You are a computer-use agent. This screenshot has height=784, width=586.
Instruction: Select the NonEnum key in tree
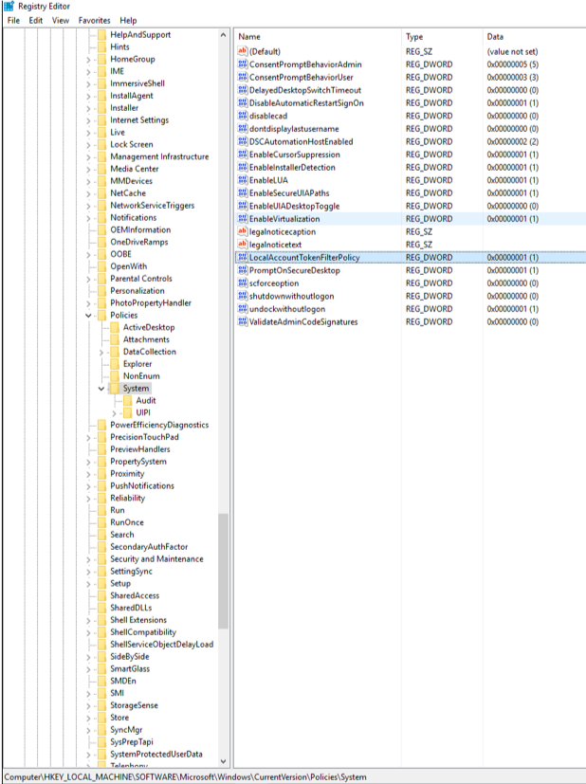click(x=141, y=376)
